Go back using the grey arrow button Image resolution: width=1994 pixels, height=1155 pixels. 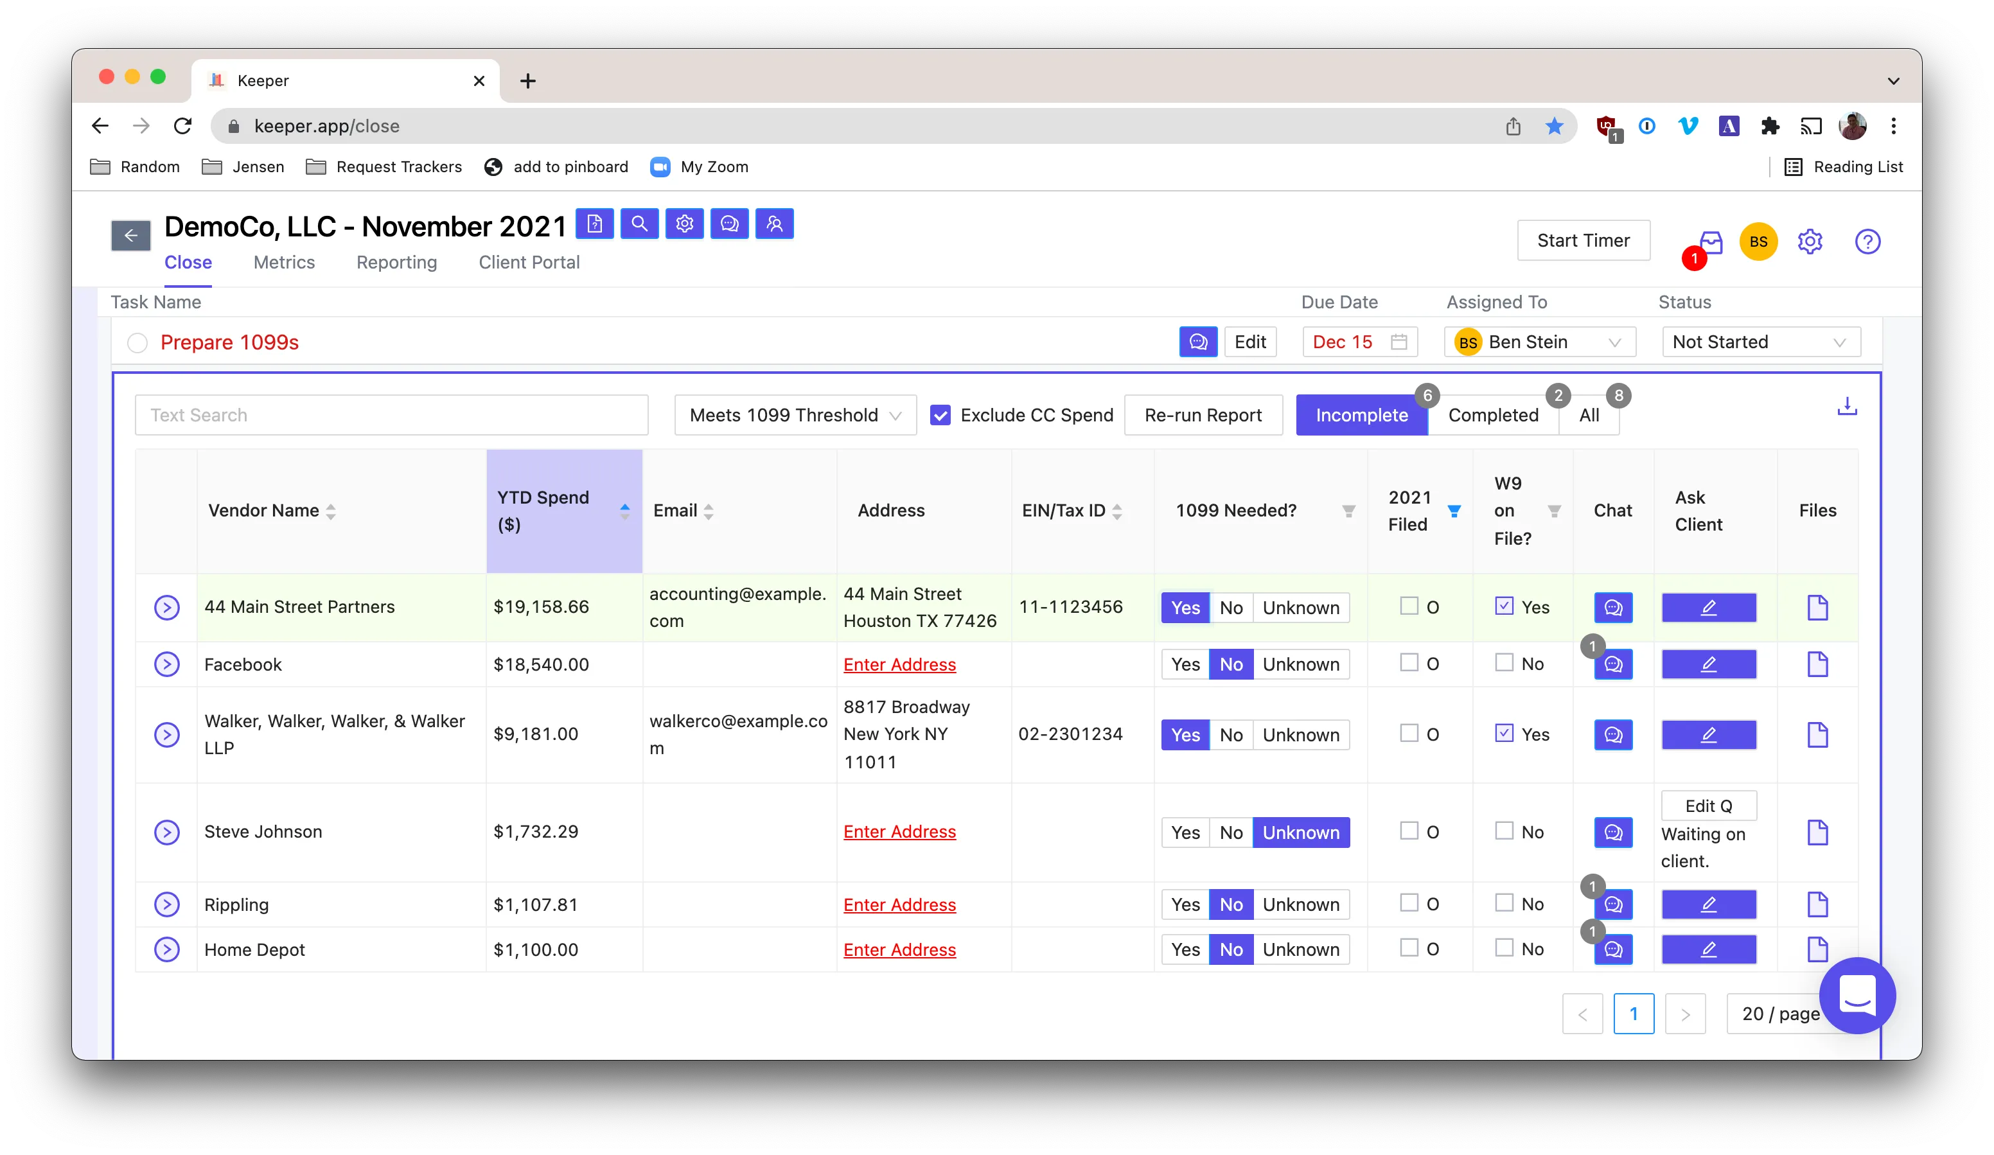tap(130, 236)
